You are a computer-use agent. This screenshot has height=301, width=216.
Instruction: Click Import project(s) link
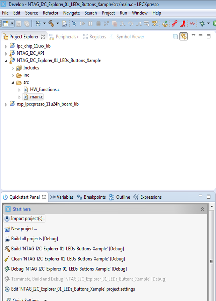tap(24, 219)
